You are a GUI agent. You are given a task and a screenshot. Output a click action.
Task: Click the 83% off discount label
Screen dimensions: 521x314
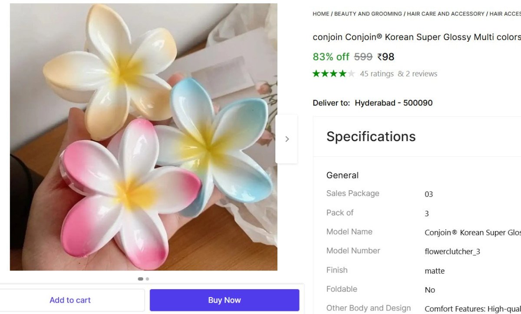click(331, 56)
